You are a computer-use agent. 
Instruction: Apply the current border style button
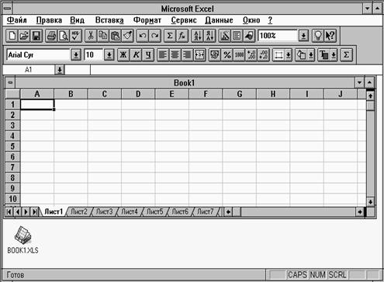[278, 55]
